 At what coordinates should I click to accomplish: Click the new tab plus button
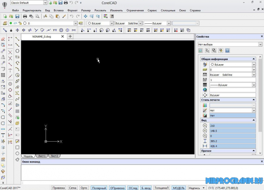(70, 36)
